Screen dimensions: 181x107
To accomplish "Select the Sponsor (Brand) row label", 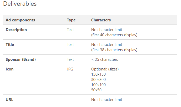I will click(21, 60).
